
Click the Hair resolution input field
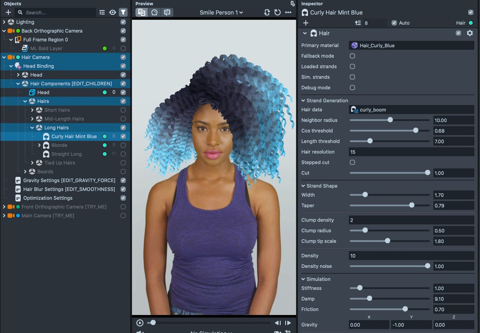coord(411,152)
